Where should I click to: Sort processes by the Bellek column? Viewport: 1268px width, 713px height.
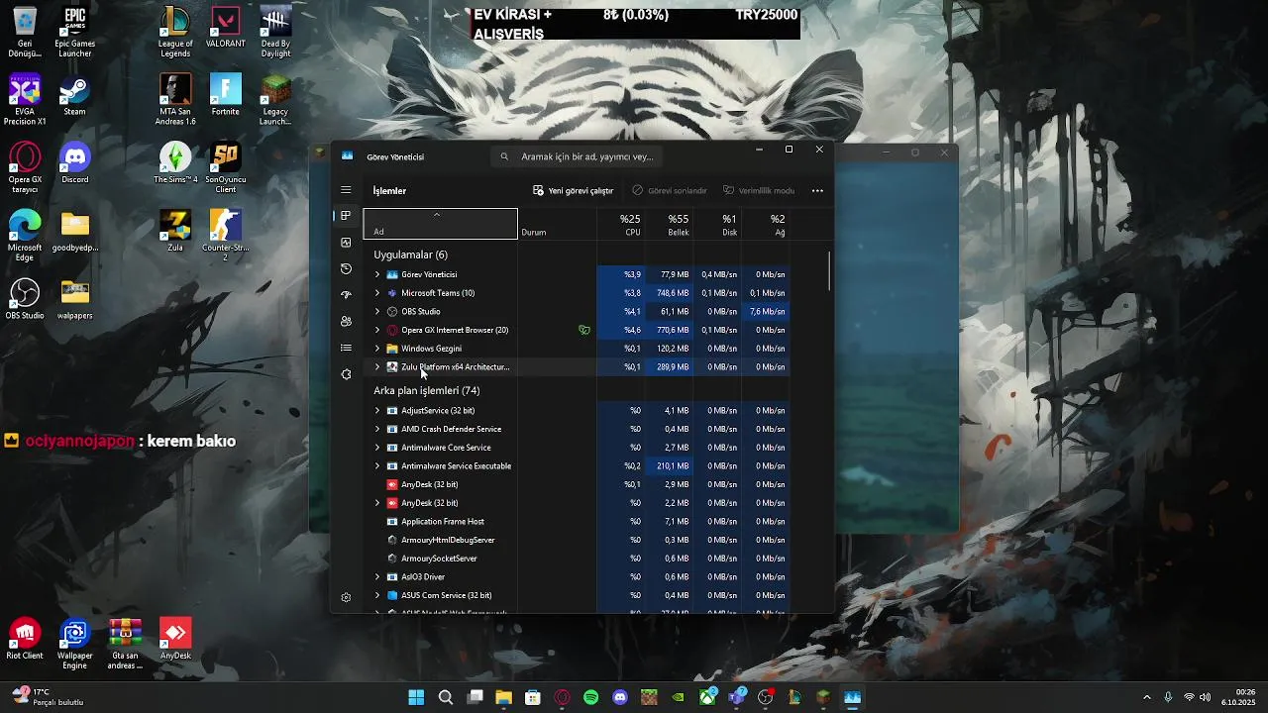pyautogui.click(x=672, y=225)
